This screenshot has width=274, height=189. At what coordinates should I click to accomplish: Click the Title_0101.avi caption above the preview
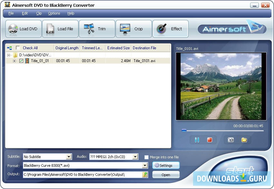[187, 49]
